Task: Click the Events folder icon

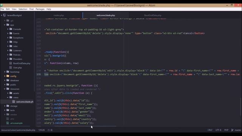Action: [x=11, y=33]
